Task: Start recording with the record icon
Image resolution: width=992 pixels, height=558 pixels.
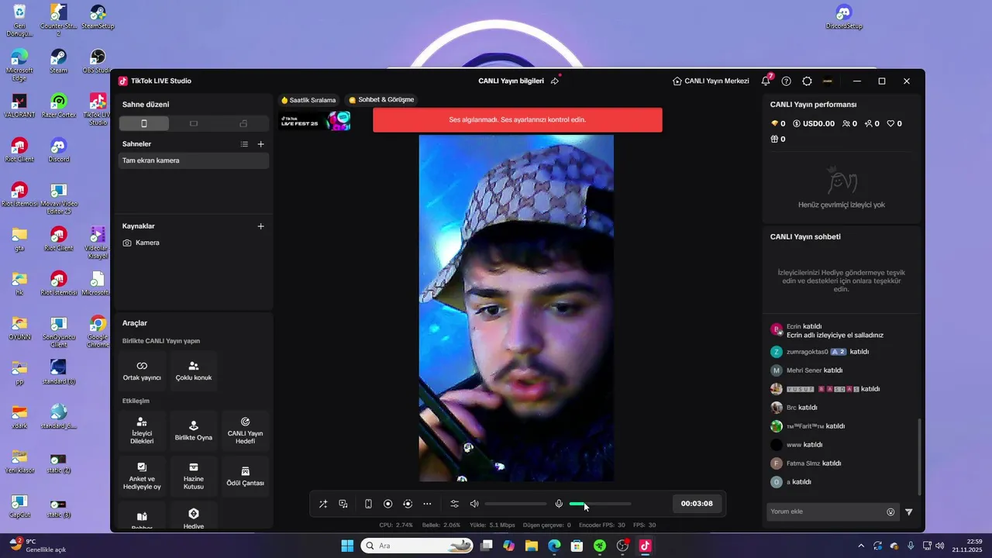Action: tap(388, 504)
